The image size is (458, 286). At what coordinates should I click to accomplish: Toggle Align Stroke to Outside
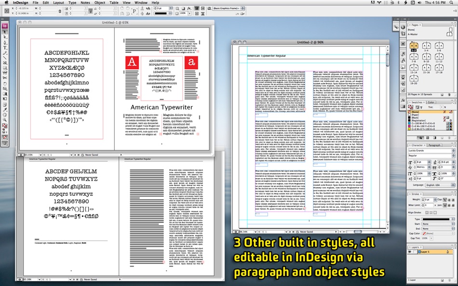tap(435, 212)
